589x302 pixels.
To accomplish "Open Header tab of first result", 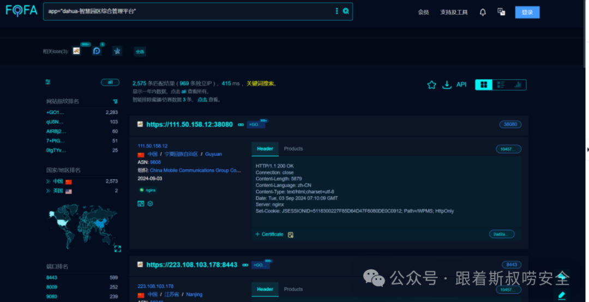I will tap(265, 149).
